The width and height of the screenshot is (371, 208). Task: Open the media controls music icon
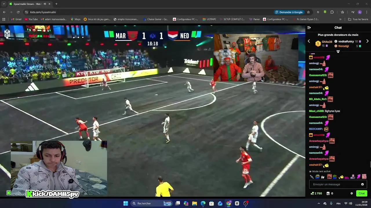point(353,12)
